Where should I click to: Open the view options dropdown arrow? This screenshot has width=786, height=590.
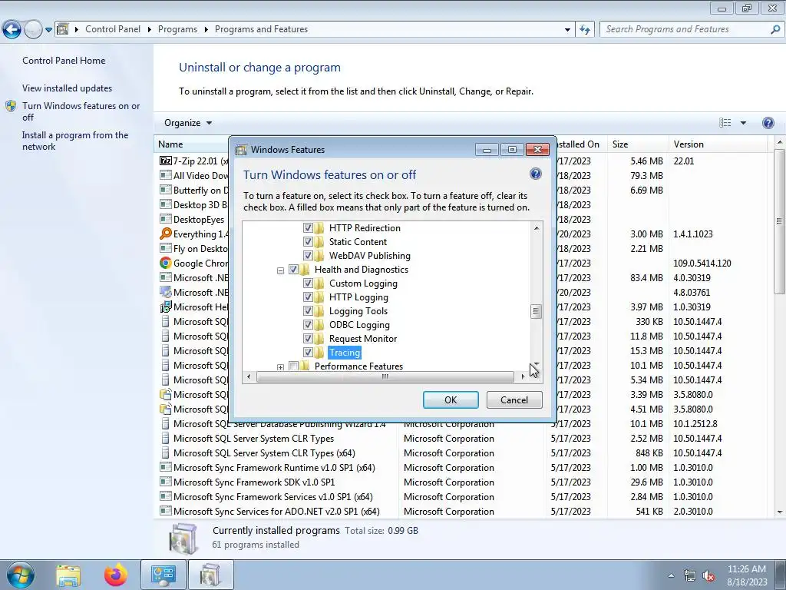click(x=743, y=123)
